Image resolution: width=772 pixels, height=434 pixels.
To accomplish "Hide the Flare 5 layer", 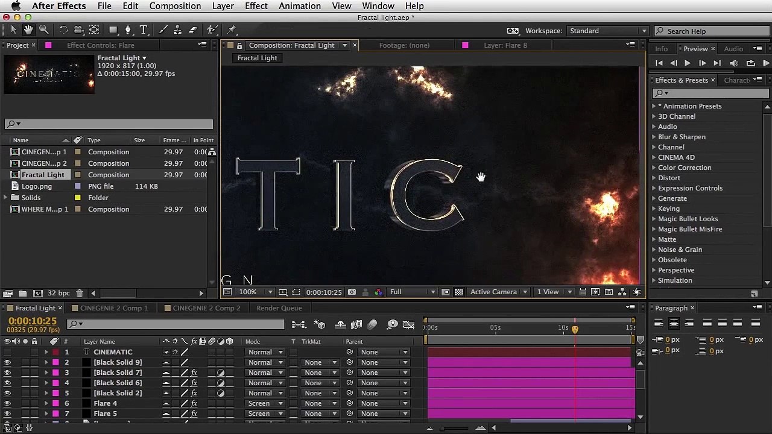I will (7, 414).
